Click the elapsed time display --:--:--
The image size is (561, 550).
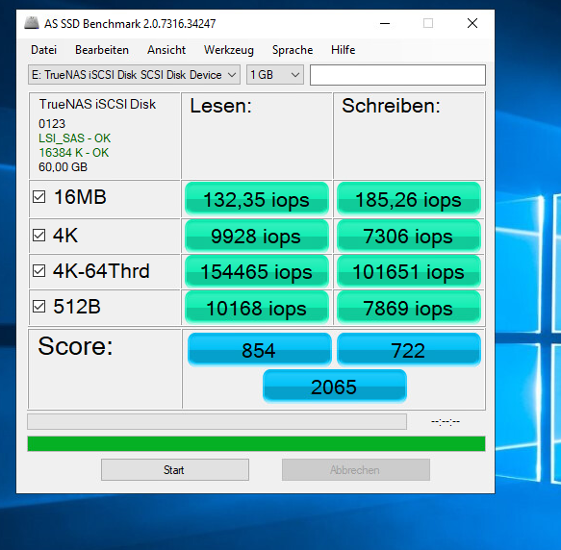click(446, 422)
